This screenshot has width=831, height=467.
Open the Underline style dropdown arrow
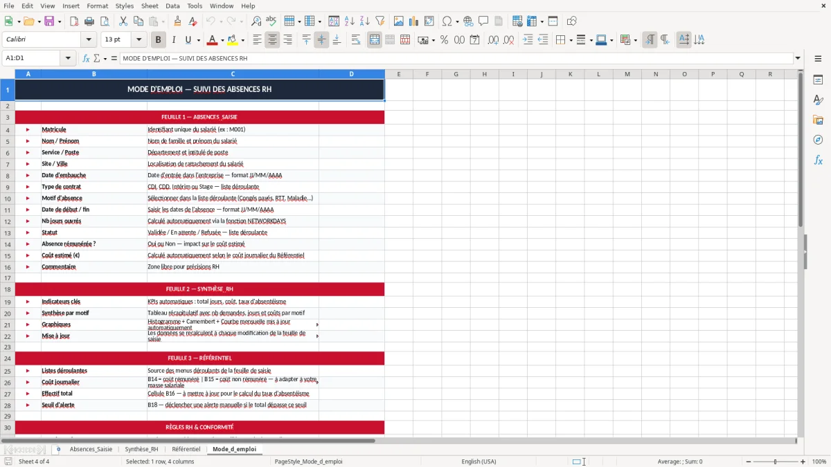(198, 40)
